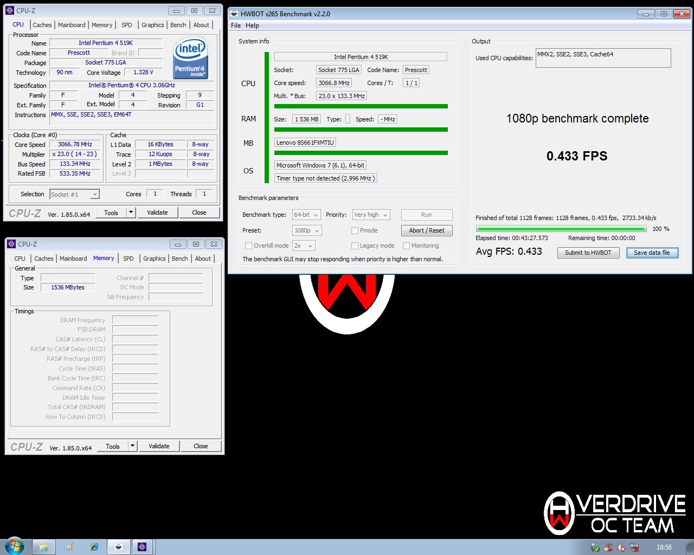Open the Preset 1080p dropdown

307,230
